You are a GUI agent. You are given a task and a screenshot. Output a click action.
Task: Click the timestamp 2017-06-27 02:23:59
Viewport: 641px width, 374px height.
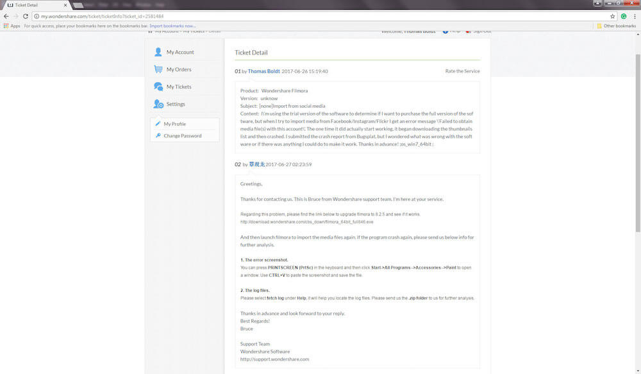288,164
